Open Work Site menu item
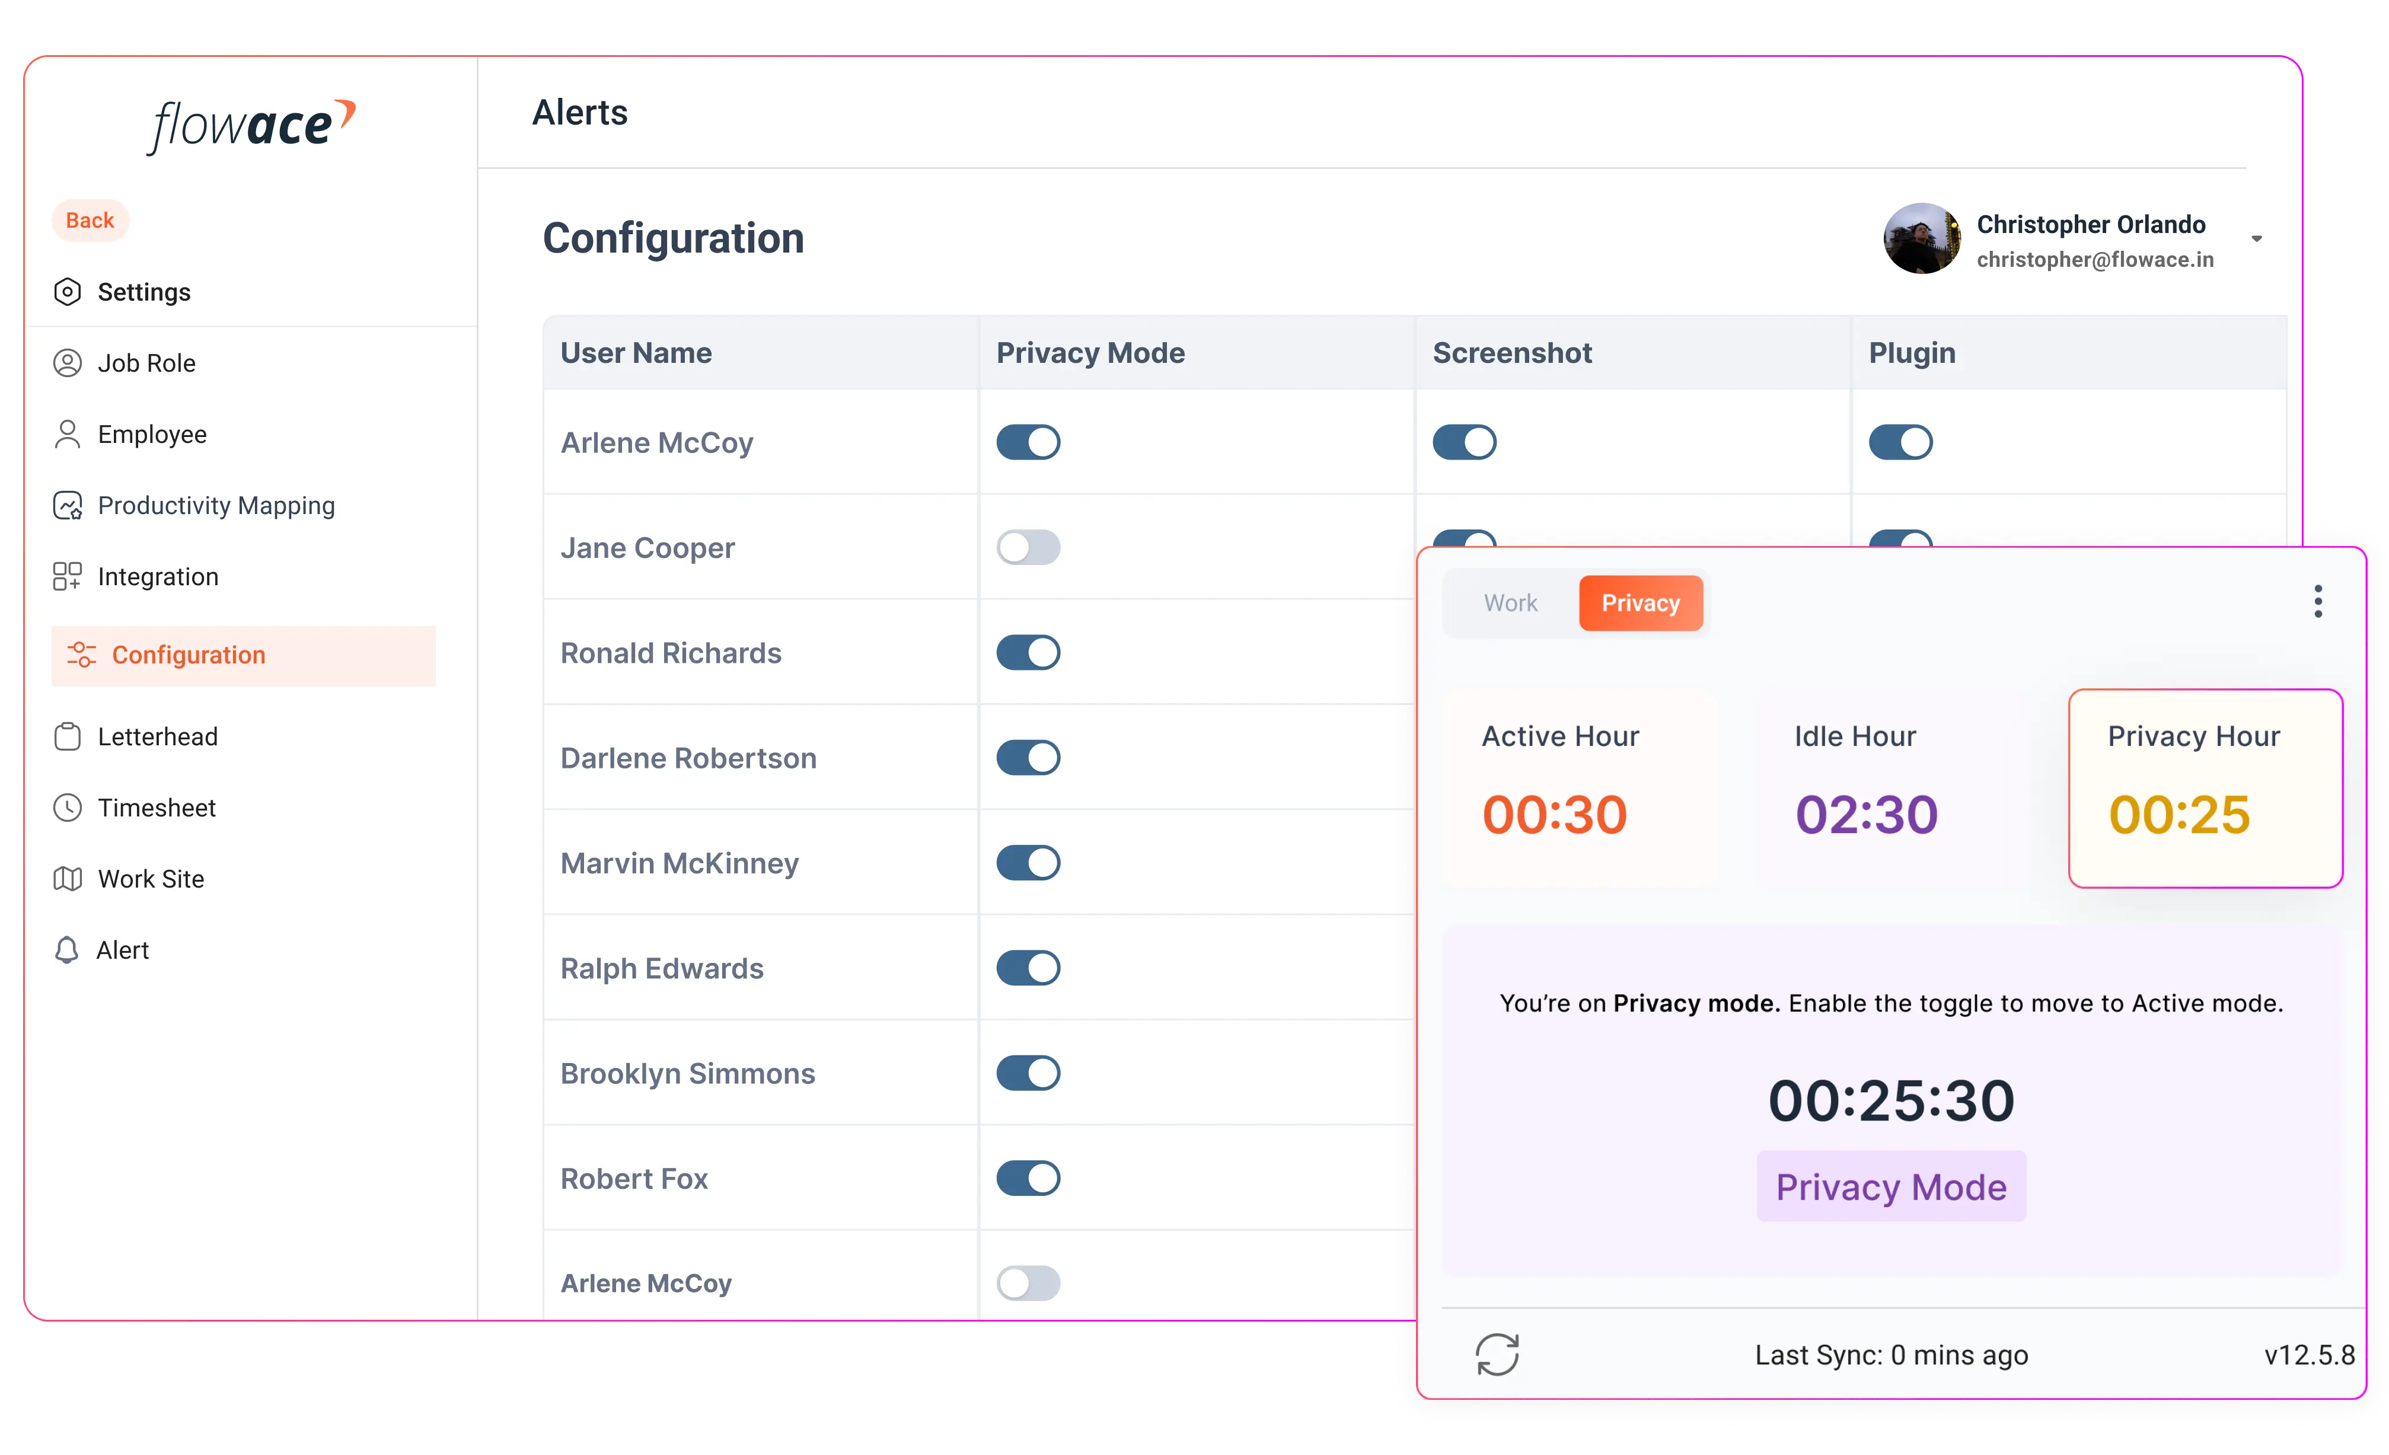The image size is (2389, 1455). (x=150, y=878)
